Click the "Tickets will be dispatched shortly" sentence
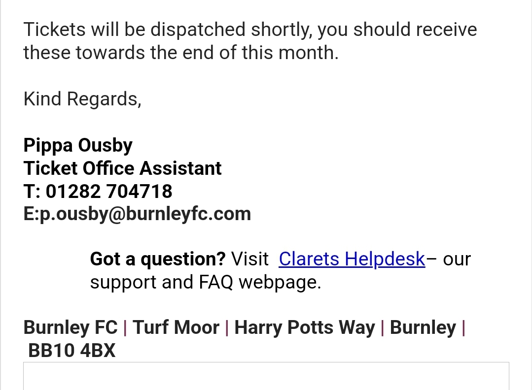The height and width of the screenshot is (390, 532). pos(168,30)
